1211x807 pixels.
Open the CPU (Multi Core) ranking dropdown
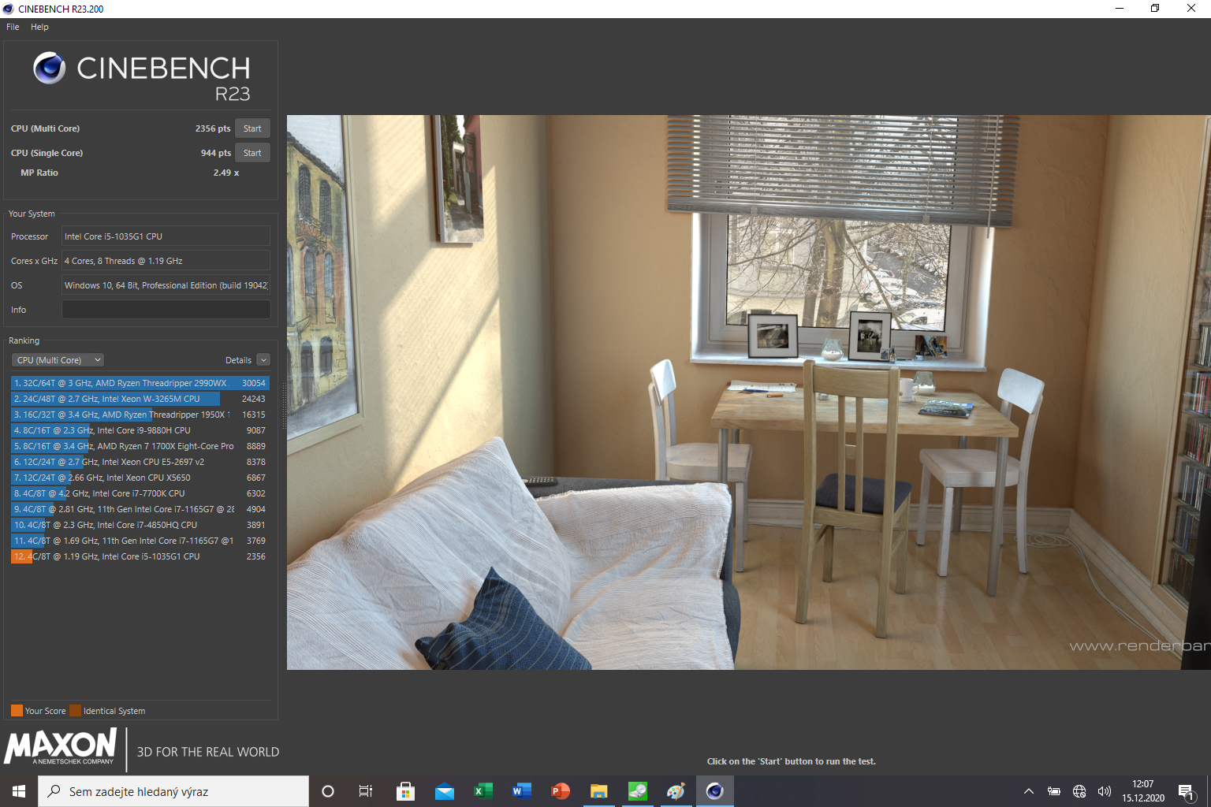pyautogui.click(x=58, y=360)
